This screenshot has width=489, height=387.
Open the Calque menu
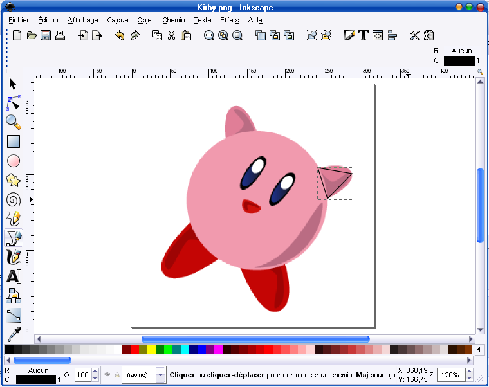point(118,20)
